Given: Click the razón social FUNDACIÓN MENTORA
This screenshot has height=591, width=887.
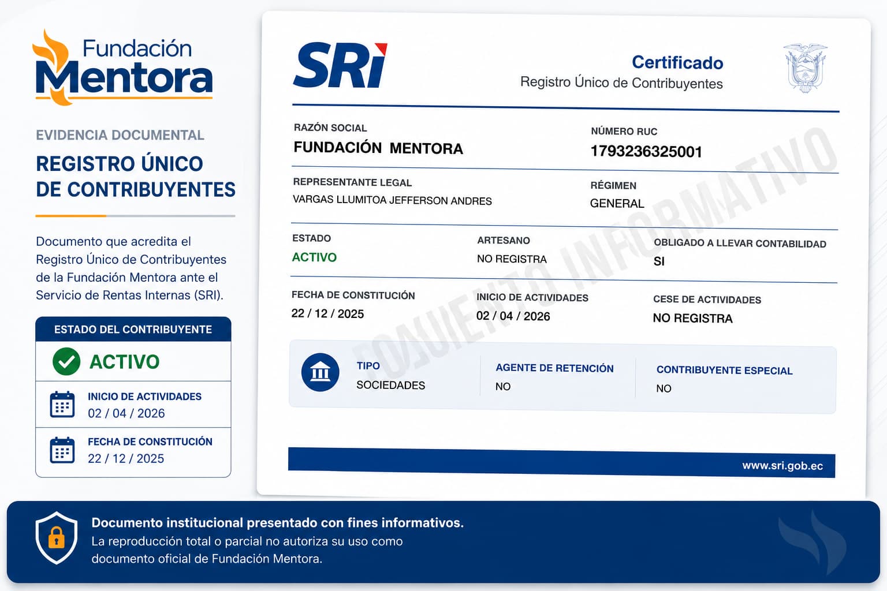Looking at the screenshot, I should click(x=378, y=148).
